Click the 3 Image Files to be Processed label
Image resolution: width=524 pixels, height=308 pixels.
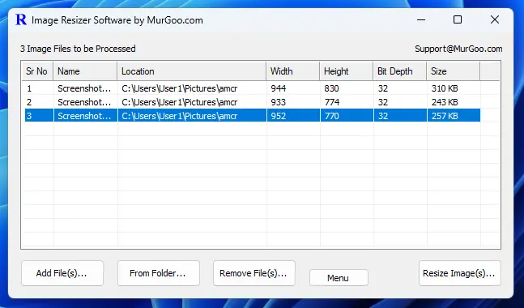click(78, 49)
